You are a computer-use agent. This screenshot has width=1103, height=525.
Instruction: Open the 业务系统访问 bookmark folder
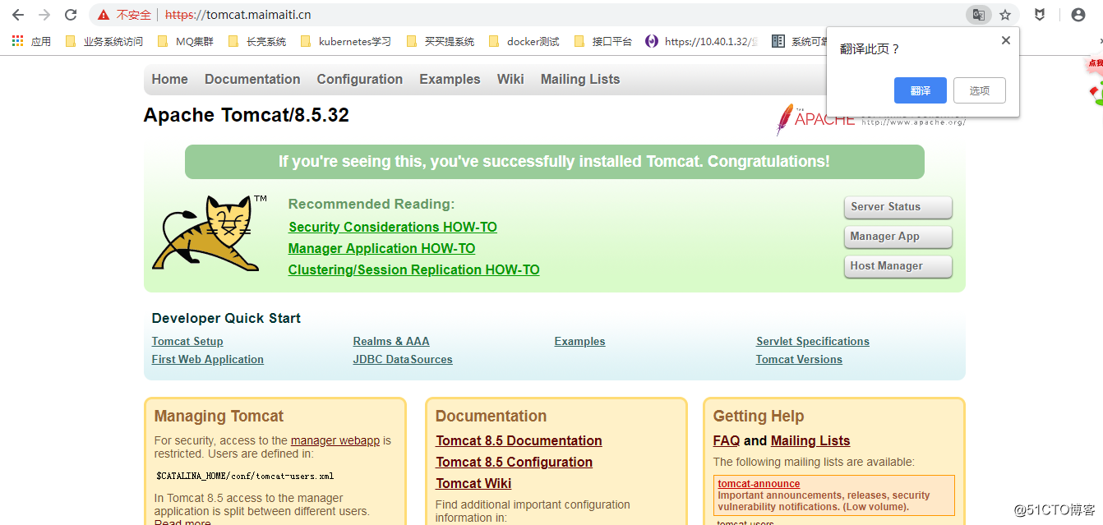click(104, 41)
